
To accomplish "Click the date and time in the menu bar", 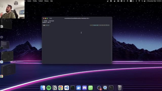I will pyautogui.click(x=154, y=1).
